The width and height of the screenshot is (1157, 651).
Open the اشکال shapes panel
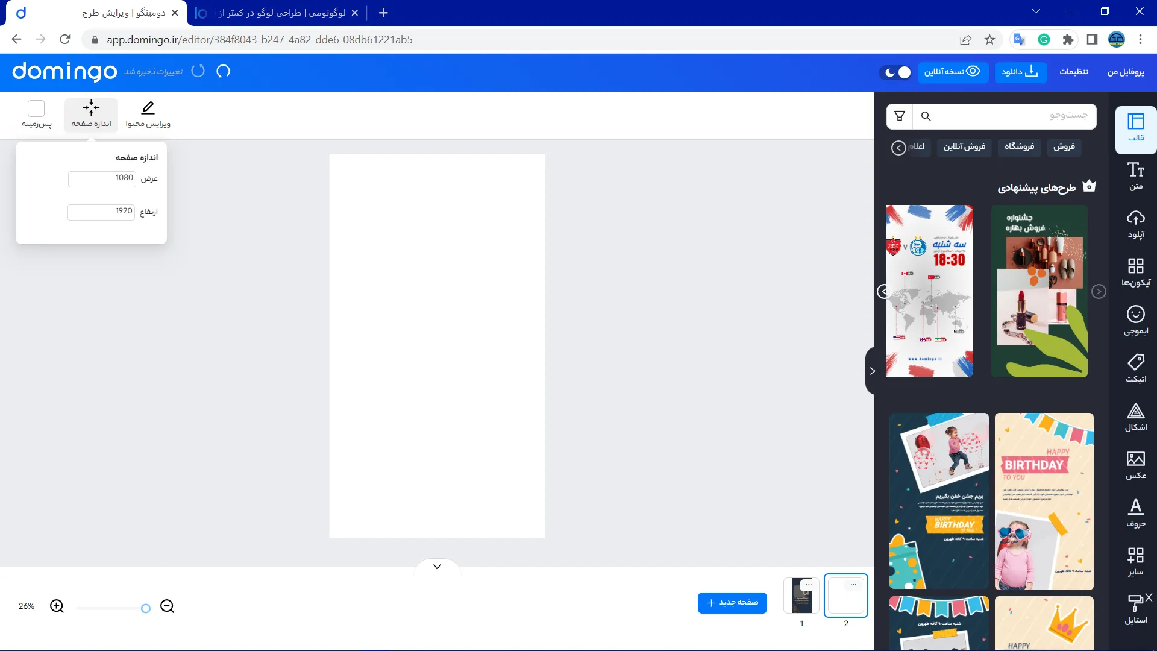1136,417
